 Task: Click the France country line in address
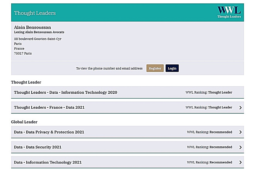[19, 49]
